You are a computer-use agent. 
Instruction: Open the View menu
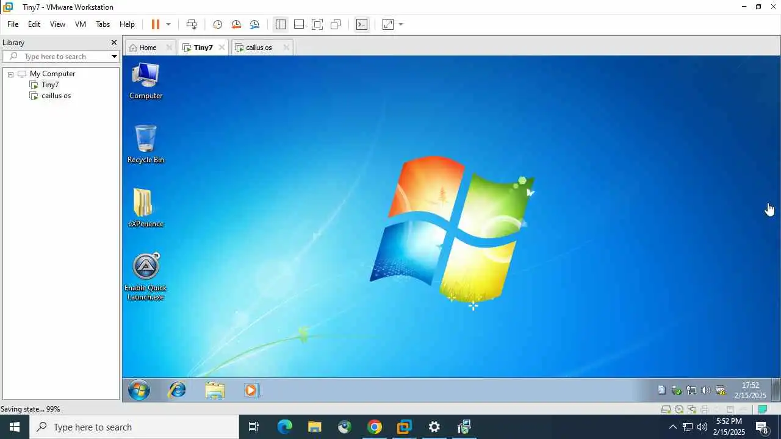tap(57, 24)
